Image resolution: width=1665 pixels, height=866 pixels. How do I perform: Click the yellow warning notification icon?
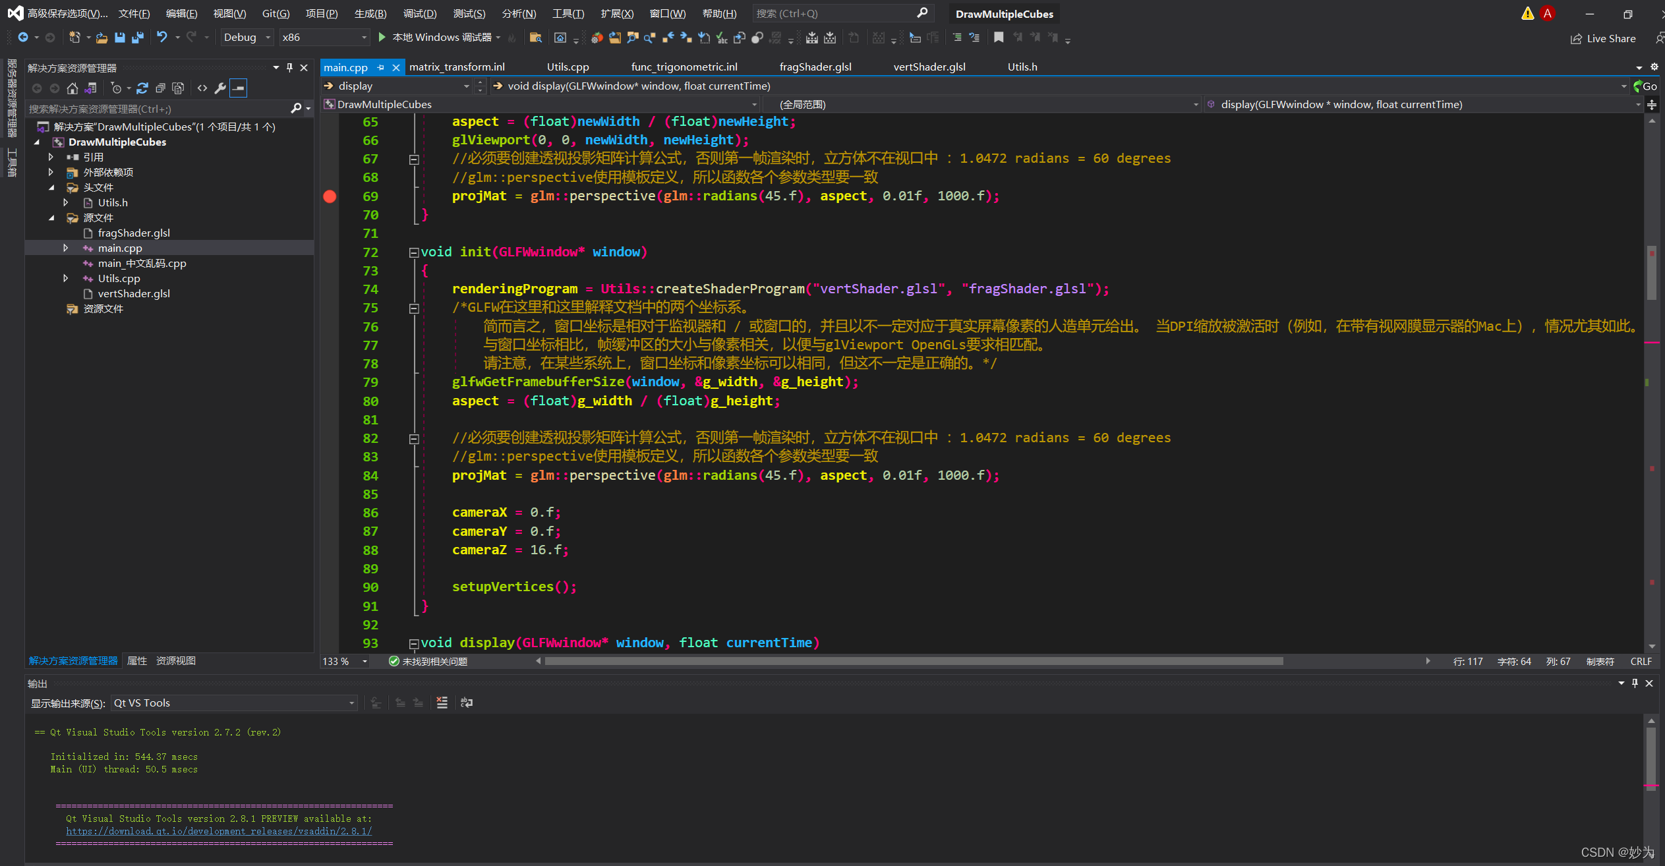pos(1527,14)
